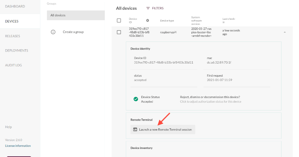
Task: Click the terminal icon in Remote Terminal section
Action: pos(135,129)
